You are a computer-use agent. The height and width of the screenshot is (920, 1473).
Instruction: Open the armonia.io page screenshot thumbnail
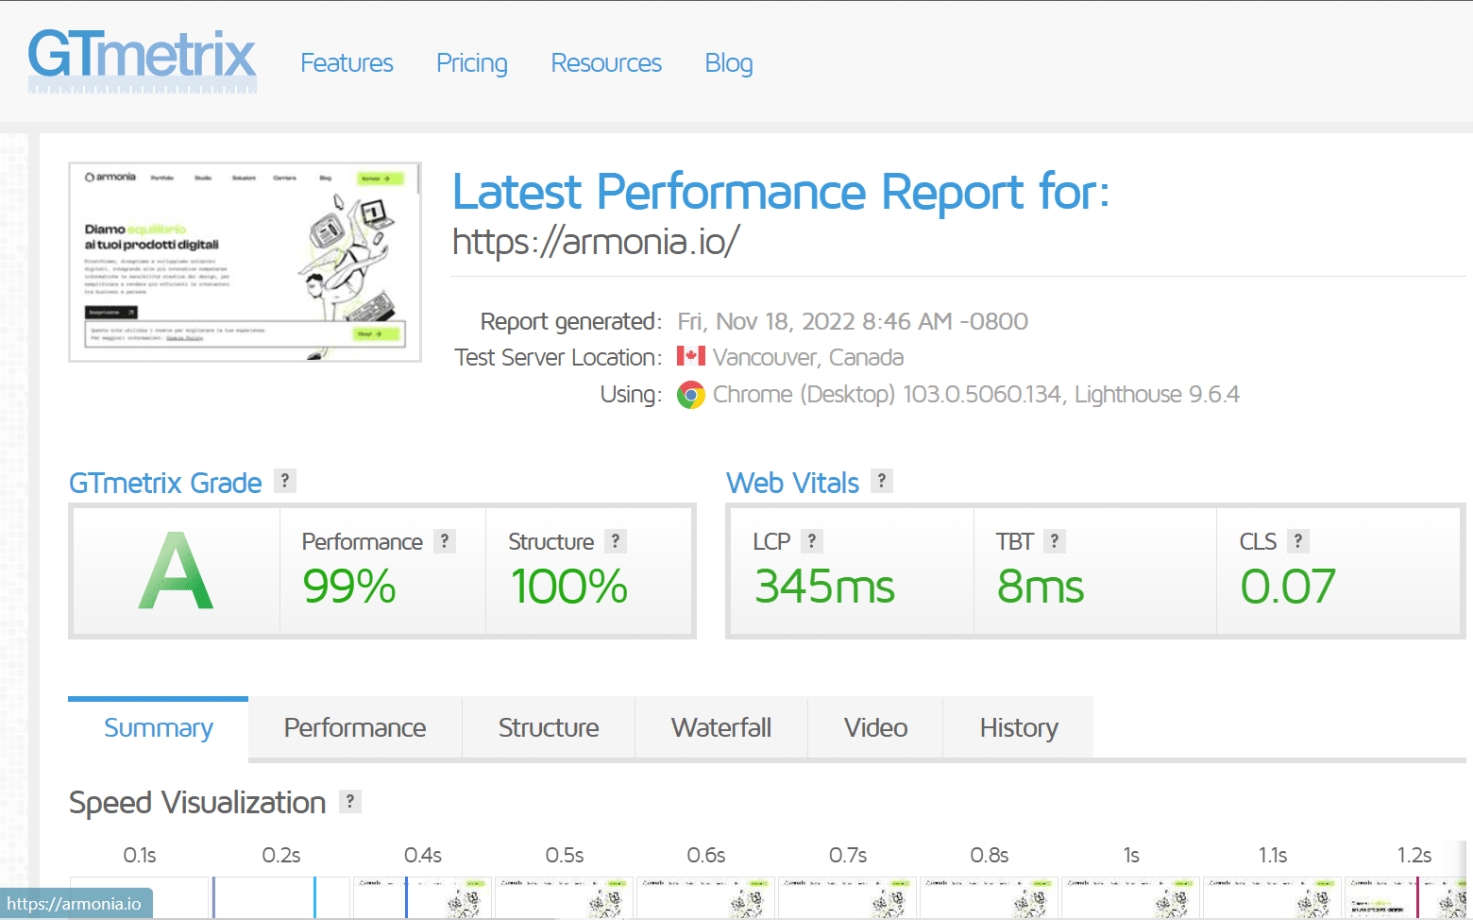pyautogui.click(x=245, y=262)
